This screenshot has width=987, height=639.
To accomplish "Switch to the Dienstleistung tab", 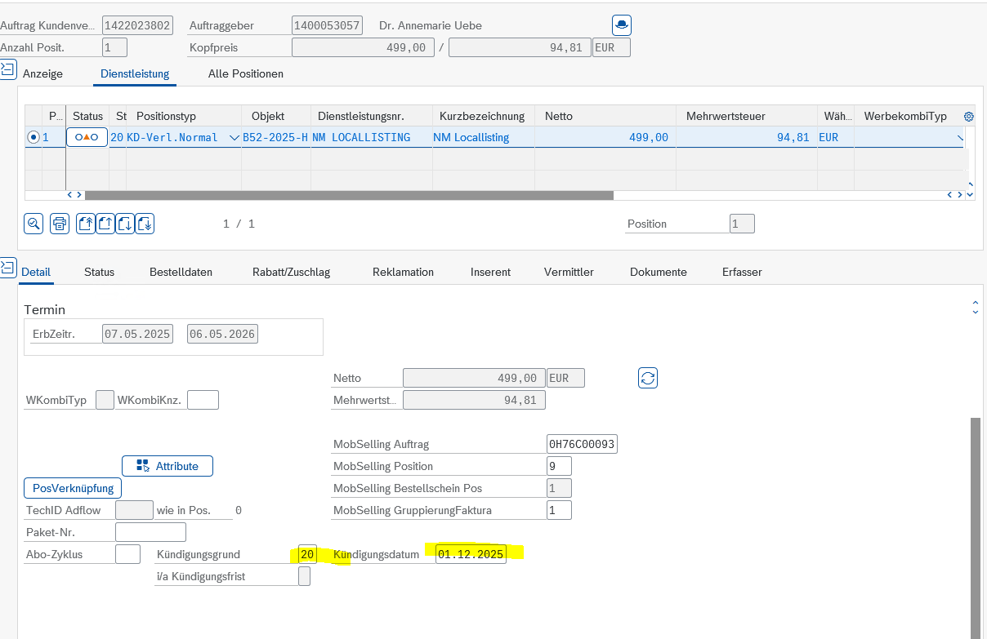I will click(x=135, y=73).
